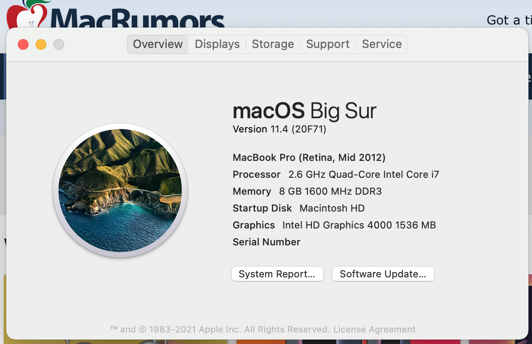Minimize the window with yellow button

[x=41, y=44]
